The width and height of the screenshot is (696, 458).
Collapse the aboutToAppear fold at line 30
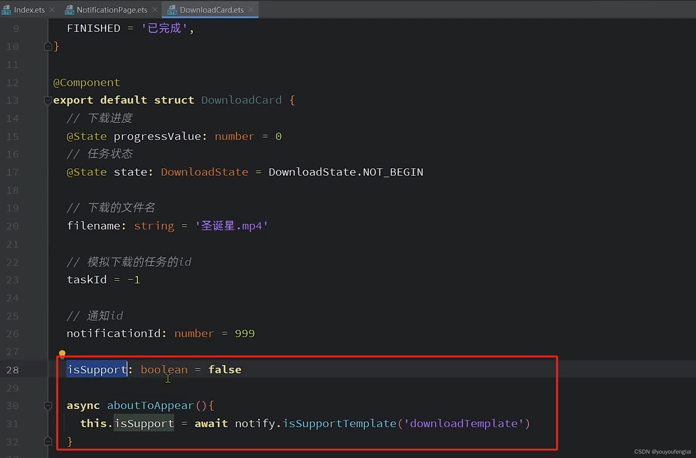pyautogui.click(x=48, y=406)
